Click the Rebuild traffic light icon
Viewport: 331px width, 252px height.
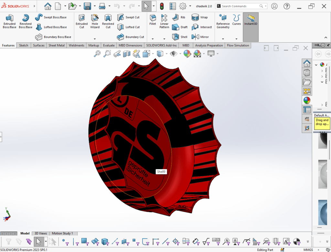(x=162, y=6)
